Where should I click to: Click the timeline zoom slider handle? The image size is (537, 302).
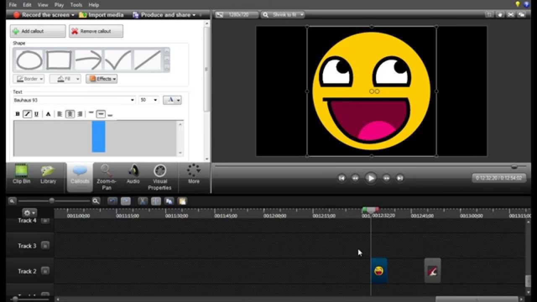tap(52, 201)
